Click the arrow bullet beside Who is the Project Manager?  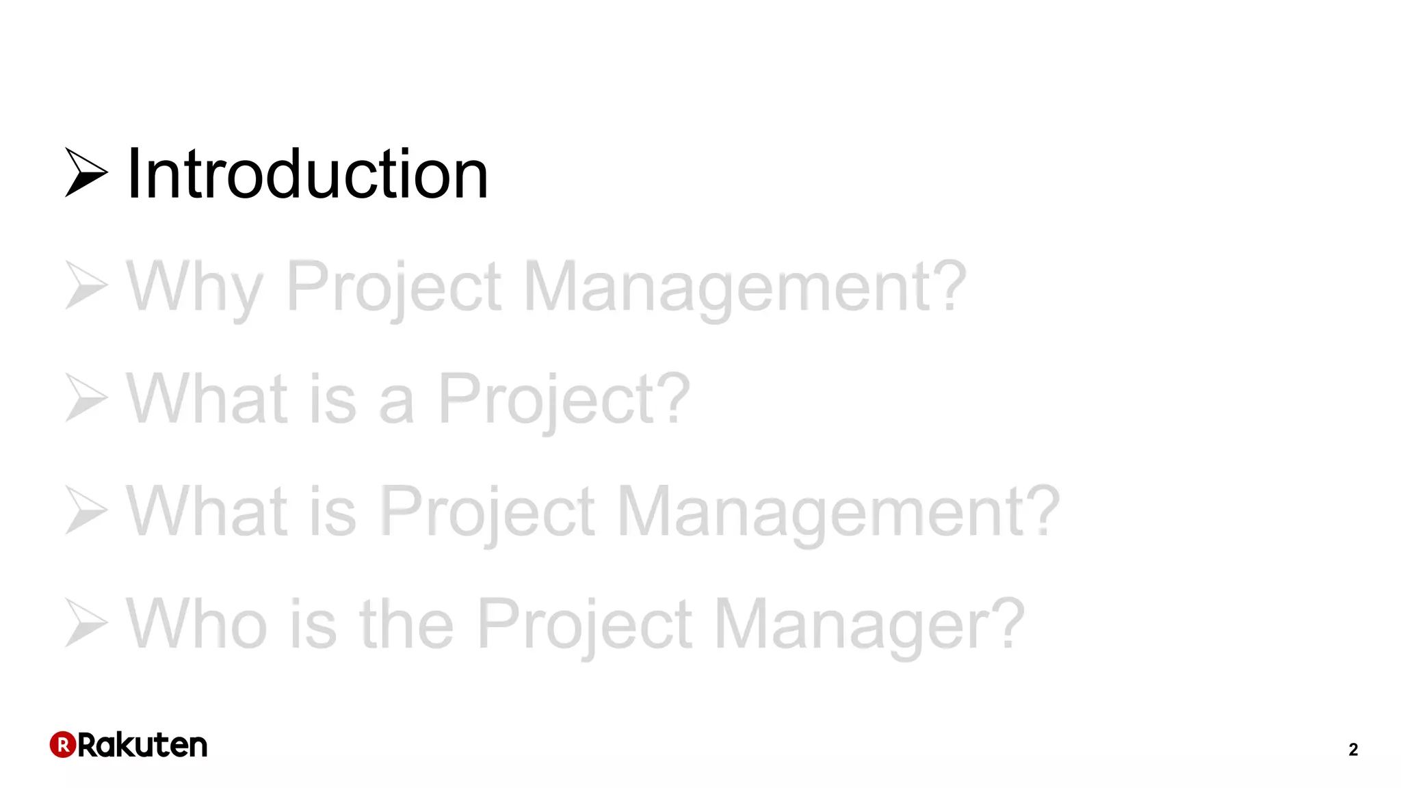point(86,623)
